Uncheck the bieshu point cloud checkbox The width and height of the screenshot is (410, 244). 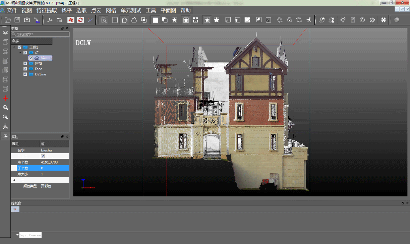(x=31, y=58)
